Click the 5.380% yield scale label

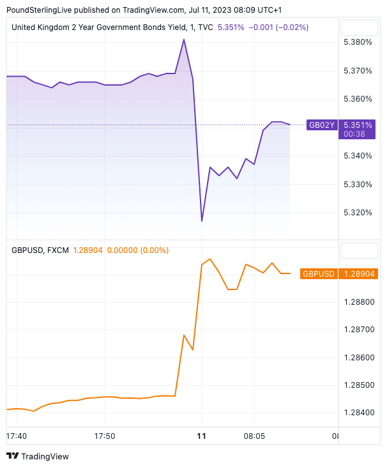[x=358, y=42]
